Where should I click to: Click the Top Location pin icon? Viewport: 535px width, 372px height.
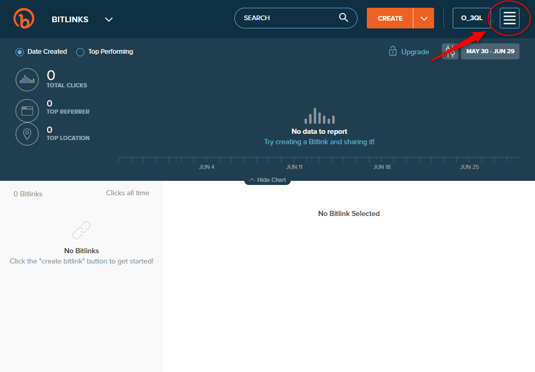point(27,134)
